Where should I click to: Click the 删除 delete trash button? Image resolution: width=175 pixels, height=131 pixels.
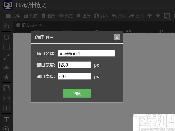point(48,16)
